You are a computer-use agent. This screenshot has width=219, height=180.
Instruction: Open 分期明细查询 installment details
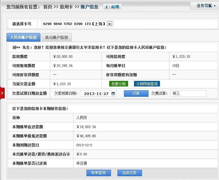coord(147,84)
